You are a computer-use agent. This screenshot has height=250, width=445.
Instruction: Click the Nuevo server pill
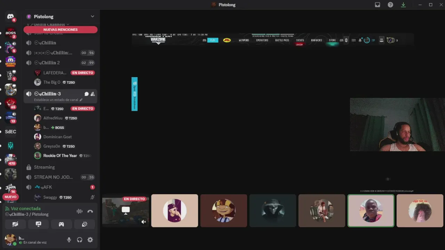[10, 197]
